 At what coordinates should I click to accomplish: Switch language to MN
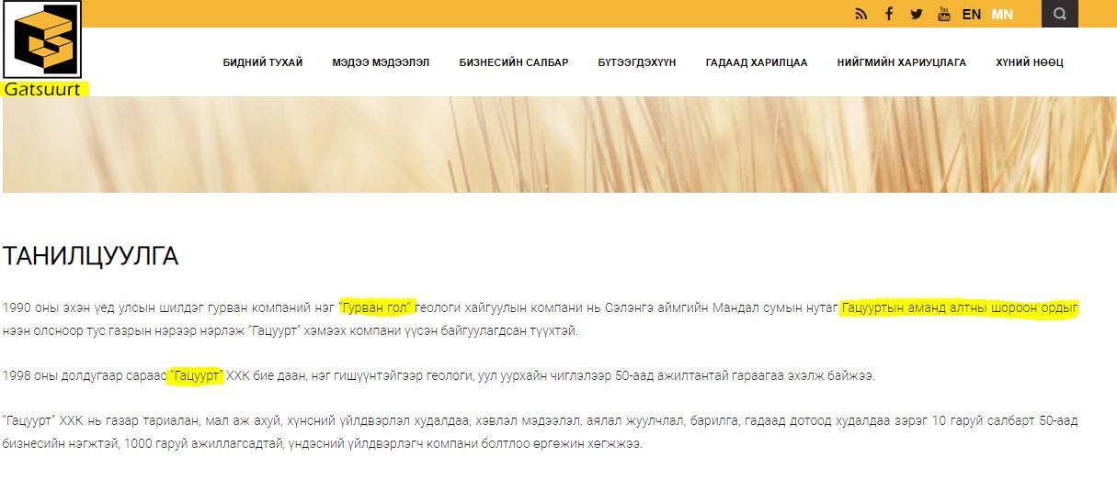point(1002,15)
